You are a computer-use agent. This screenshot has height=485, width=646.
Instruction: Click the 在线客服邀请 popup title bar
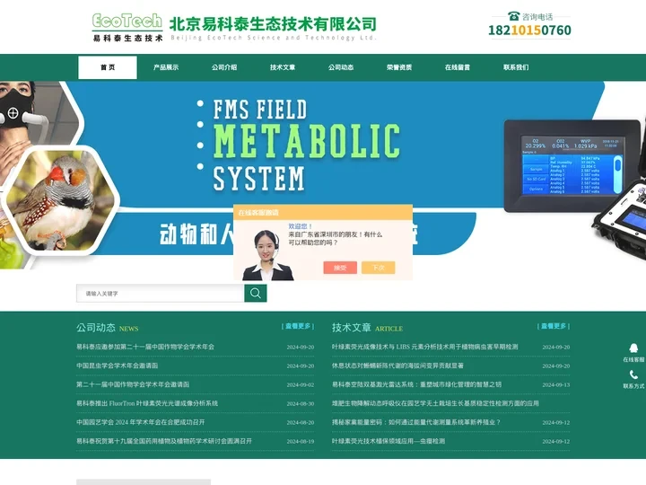point(323,212)
